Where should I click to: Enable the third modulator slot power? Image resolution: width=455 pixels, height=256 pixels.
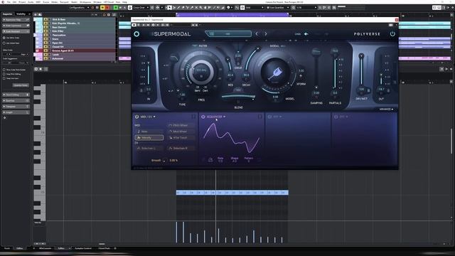[269, 117]
